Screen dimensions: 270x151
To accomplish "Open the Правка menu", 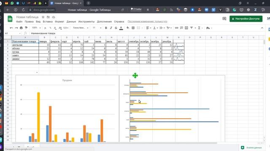I will (29, 21).
